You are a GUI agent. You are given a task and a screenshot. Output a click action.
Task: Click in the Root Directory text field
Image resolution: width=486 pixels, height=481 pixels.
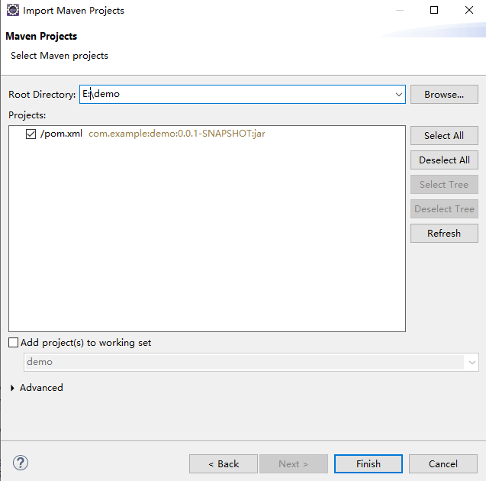(x=237, y=95)
